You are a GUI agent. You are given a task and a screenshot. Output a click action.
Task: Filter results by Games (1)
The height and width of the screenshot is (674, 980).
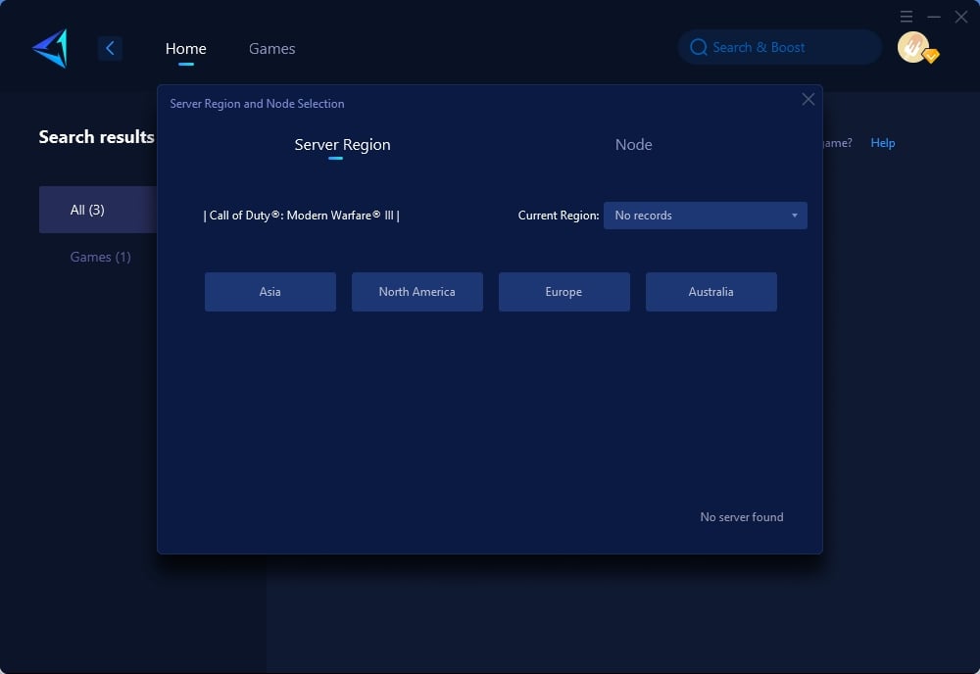[x=101, y=257]
